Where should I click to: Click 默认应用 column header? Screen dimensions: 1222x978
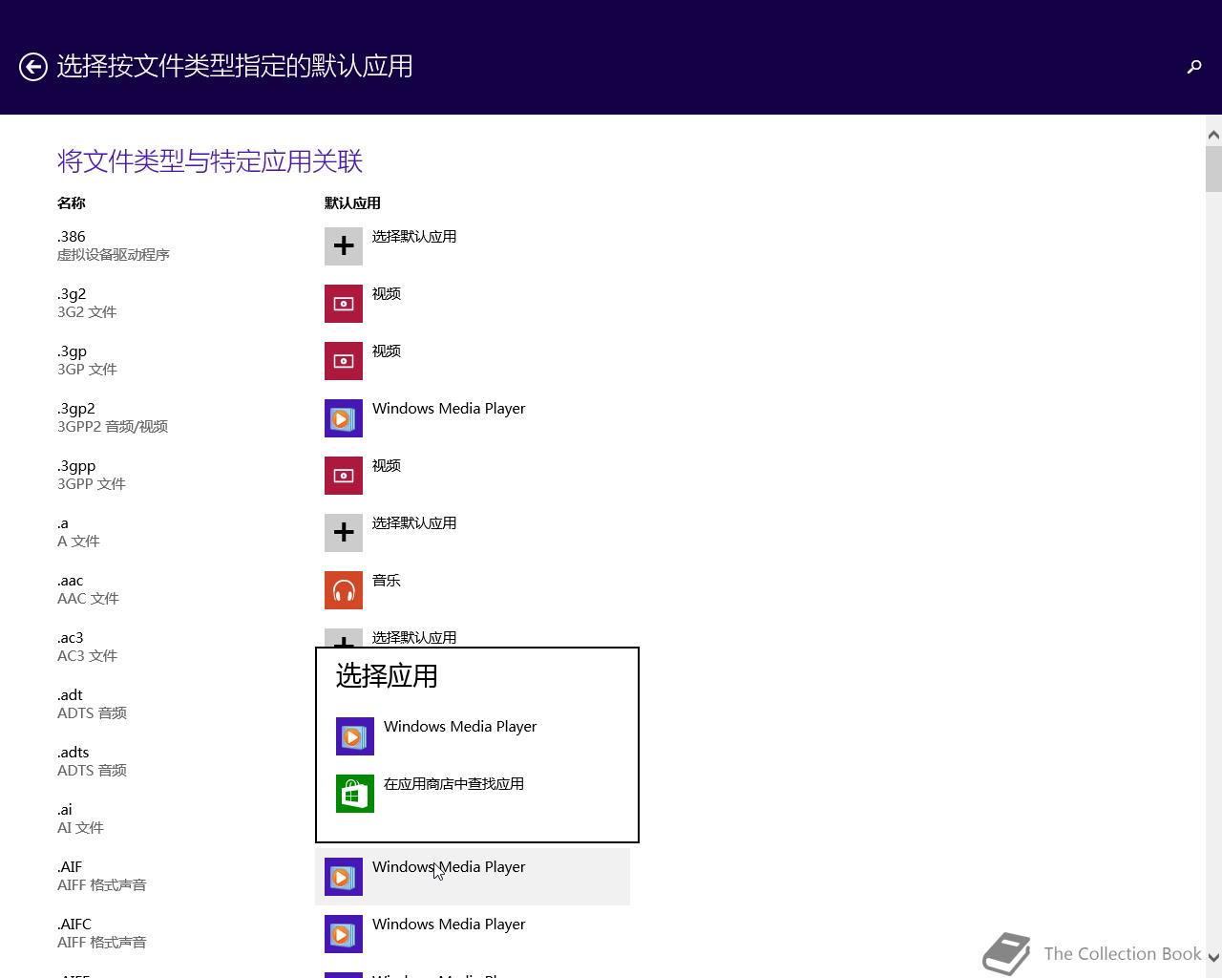352,202
